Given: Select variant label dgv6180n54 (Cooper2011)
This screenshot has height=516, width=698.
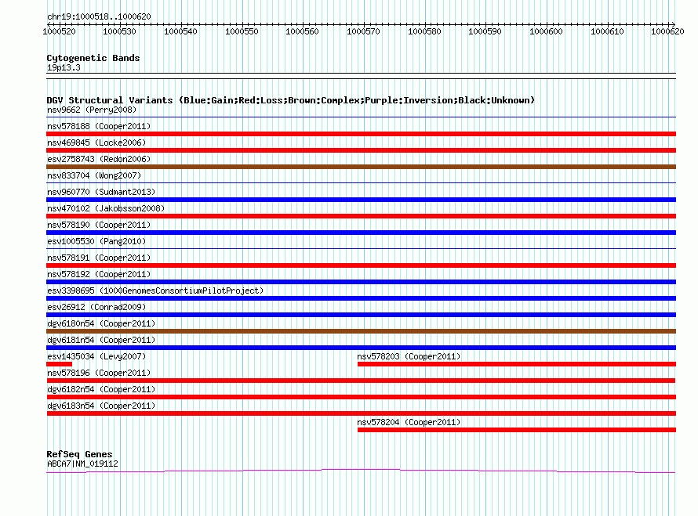Looking at the screenshot, I should pyautogui.click(x=101, y=323).
